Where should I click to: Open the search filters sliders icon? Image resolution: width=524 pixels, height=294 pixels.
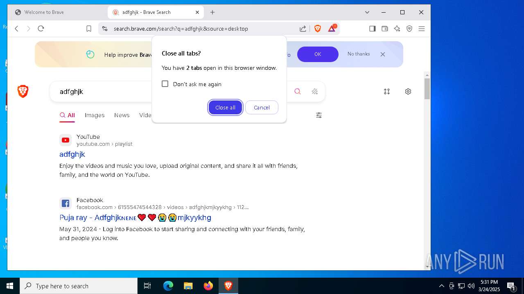[x=319, y=115]
